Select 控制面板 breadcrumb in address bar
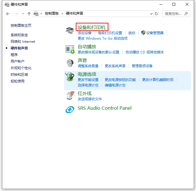Screen dimensions: 196x191 [x=52, y=13]
